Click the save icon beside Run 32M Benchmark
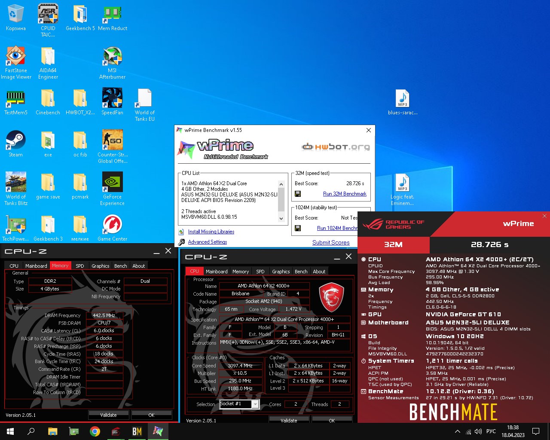The width and height of the screenshot is (550, 440). pos(298,194)
